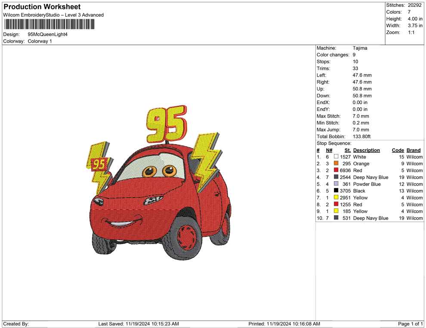426x328 pixels.
Task: Click the white color swatch for stop 1
Action: (x=336, y=157)
